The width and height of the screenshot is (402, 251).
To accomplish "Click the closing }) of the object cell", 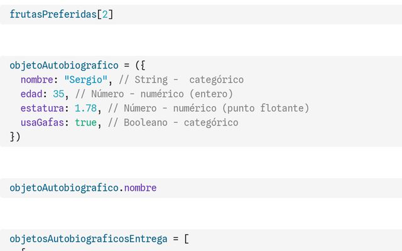I will (15, 137).
